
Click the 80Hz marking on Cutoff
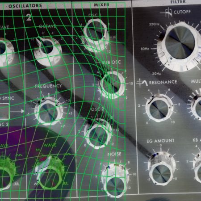(x=145, y=49)
